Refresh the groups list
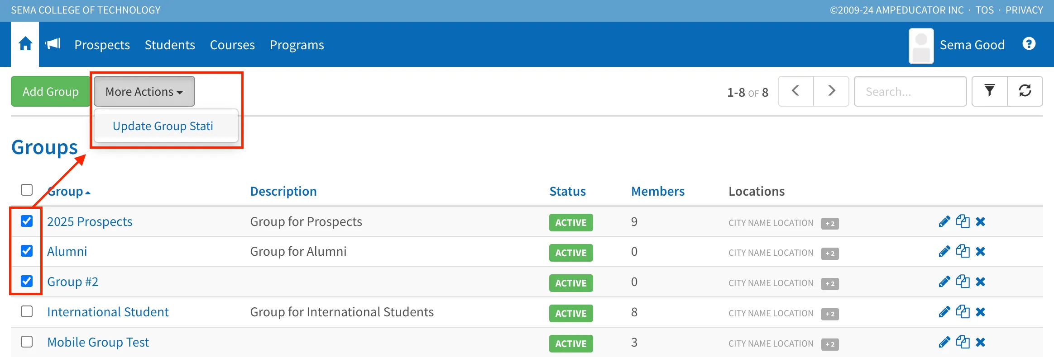The width and height of the screenshot is (1054, 357). (x=1025, y=91)
